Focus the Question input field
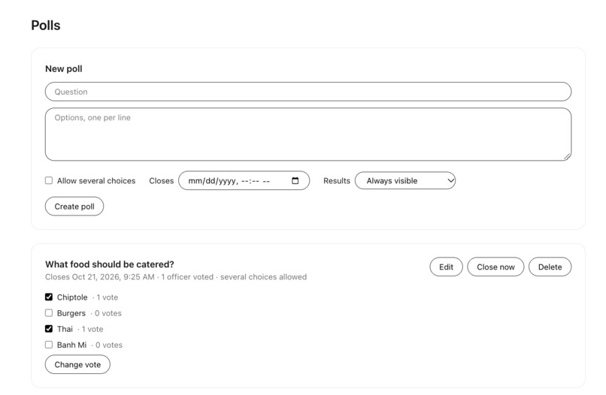This screenshot has width=606, height=395. (308, 92)
